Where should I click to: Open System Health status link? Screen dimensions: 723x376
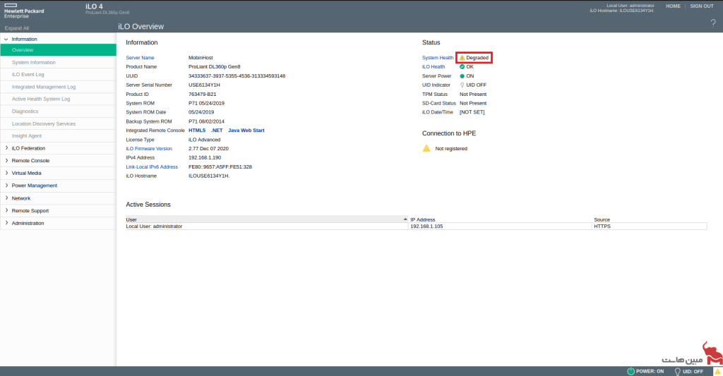pyautogui.click(x=438, y=58)
